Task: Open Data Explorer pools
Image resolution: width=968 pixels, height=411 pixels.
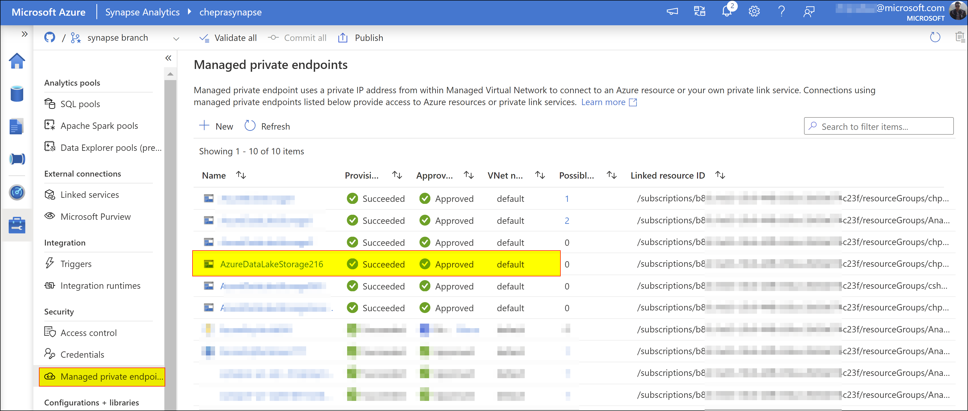Action: coord(103,148)
